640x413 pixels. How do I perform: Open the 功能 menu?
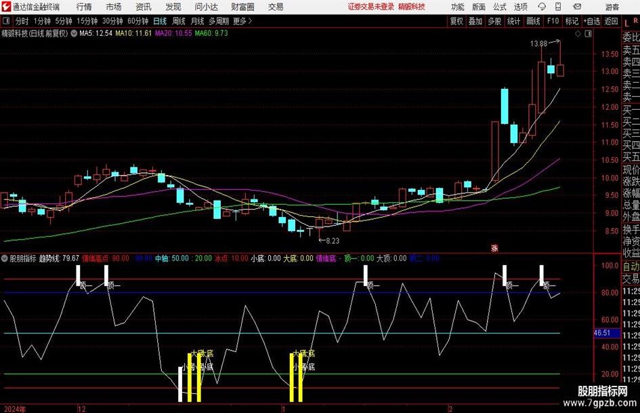[458, 7]
